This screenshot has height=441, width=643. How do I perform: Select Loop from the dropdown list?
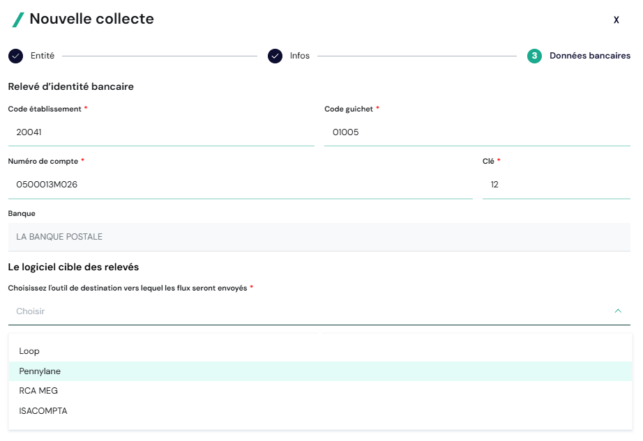tap(29, 351)
